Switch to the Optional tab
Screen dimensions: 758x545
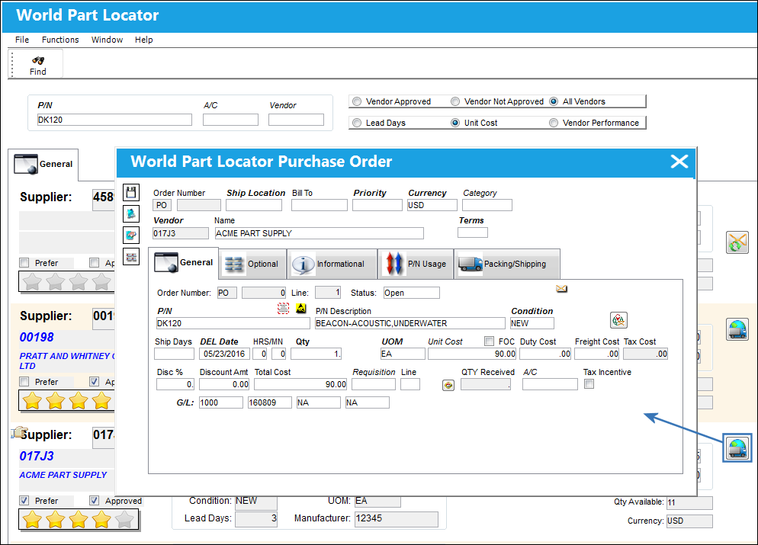252,264
